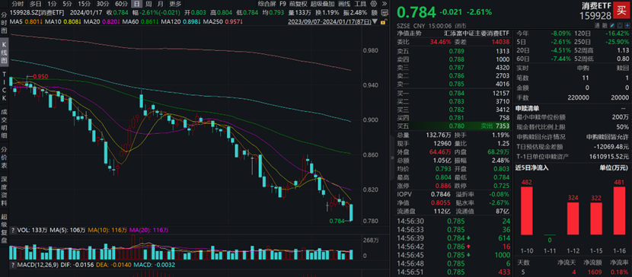Click the red 买 buy button
632x277 pixels.
point(622,11)
